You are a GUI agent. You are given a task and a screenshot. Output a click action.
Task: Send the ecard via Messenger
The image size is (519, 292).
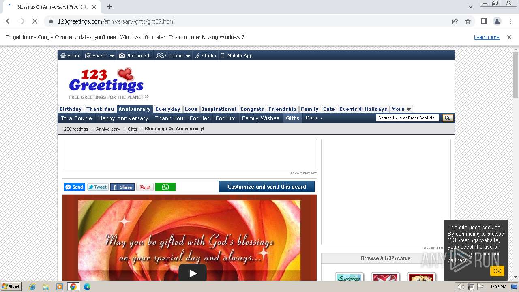(x=75, y=187)
